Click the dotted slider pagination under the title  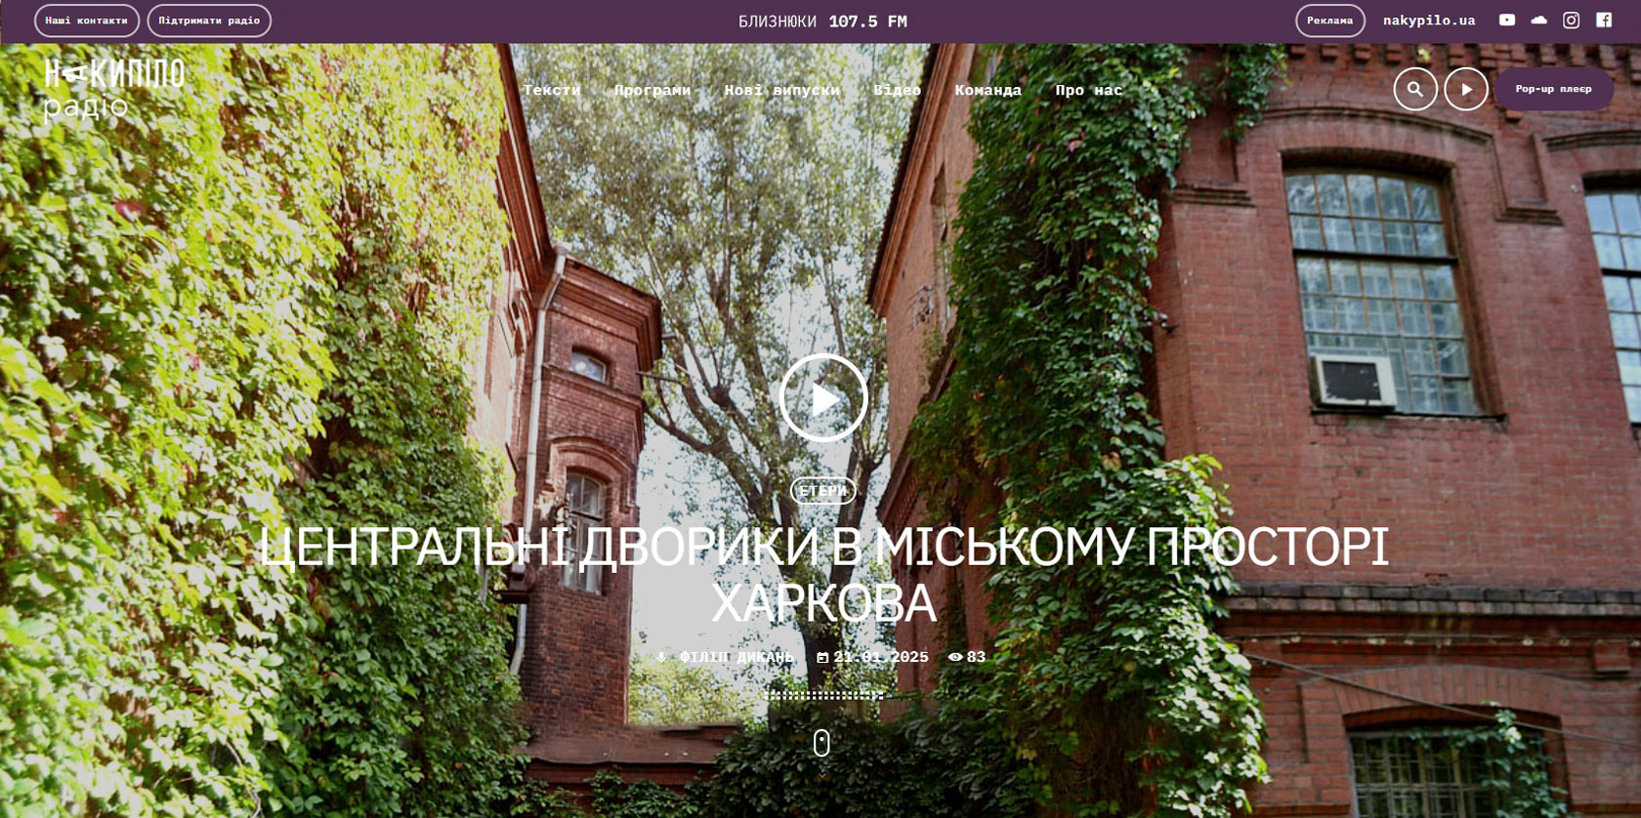823,695
